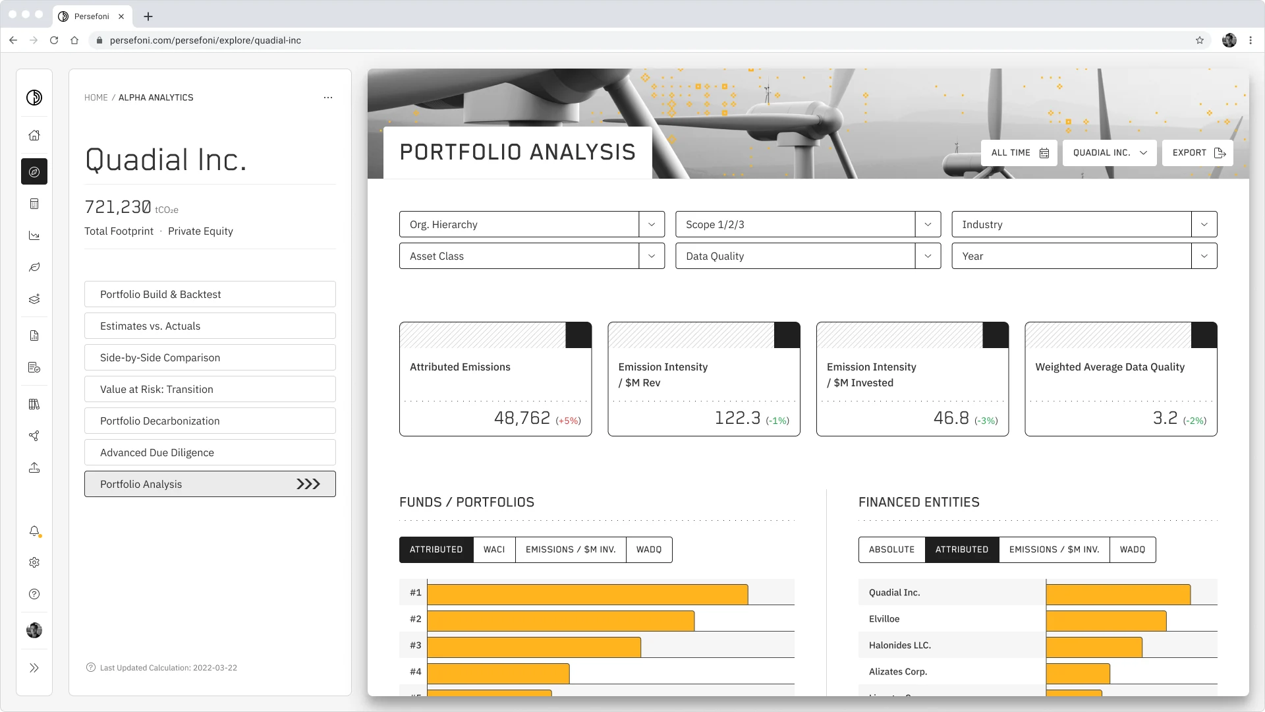Click the Portfolio Analysis sidebar icon
Viewport: 1265px width, 712px height.
tap(34, 171)
